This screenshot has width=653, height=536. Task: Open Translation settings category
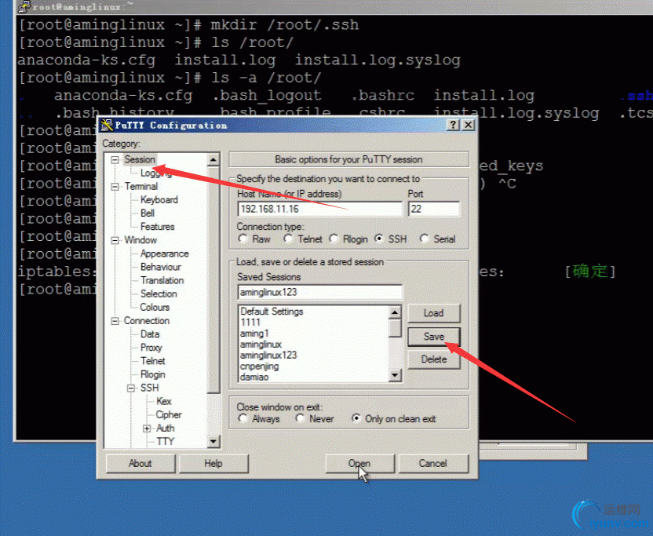162,280
